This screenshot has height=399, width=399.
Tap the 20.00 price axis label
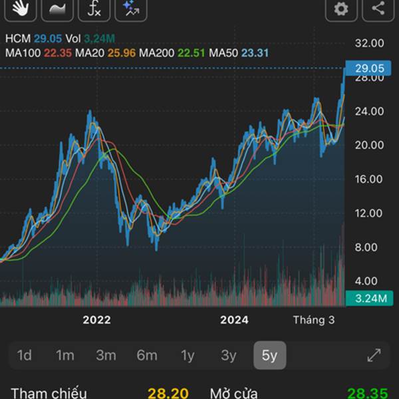[x=370, y=145]
